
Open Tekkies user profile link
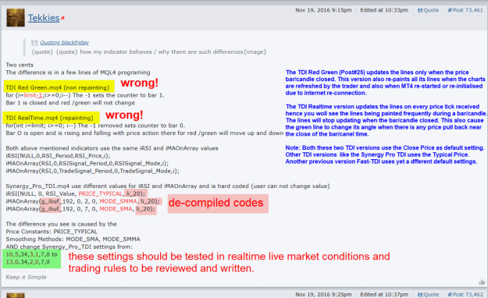coord(44,18)
